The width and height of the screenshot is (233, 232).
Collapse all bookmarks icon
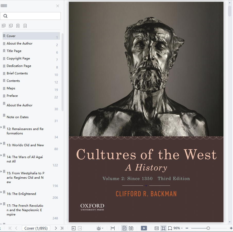point(11,26)
